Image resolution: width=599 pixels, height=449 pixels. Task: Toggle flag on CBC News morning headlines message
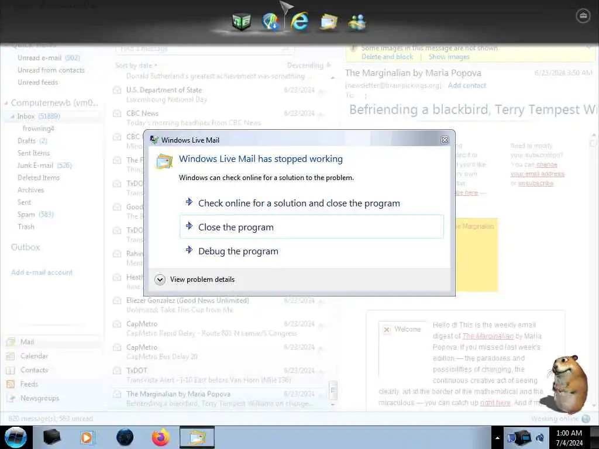pyautogui.click(x=321, y=114)
